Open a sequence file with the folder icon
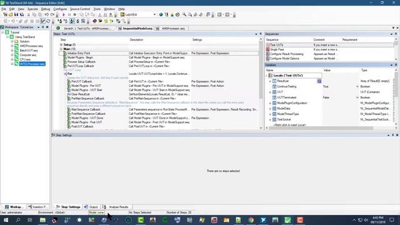Screen dimensions: 400x225 click(x=11, y=14)
